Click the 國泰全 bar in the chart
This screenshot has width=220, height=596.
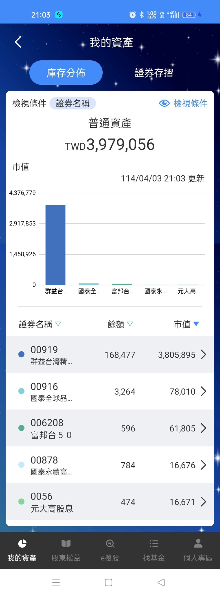tap(89, 284)
